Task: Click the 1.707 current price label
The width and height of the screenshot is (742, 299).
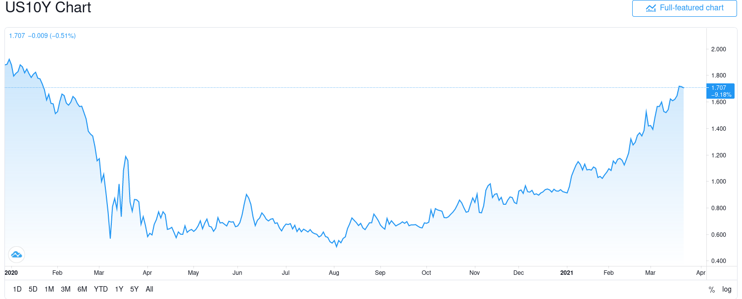Action: click(x=721, y=91)
